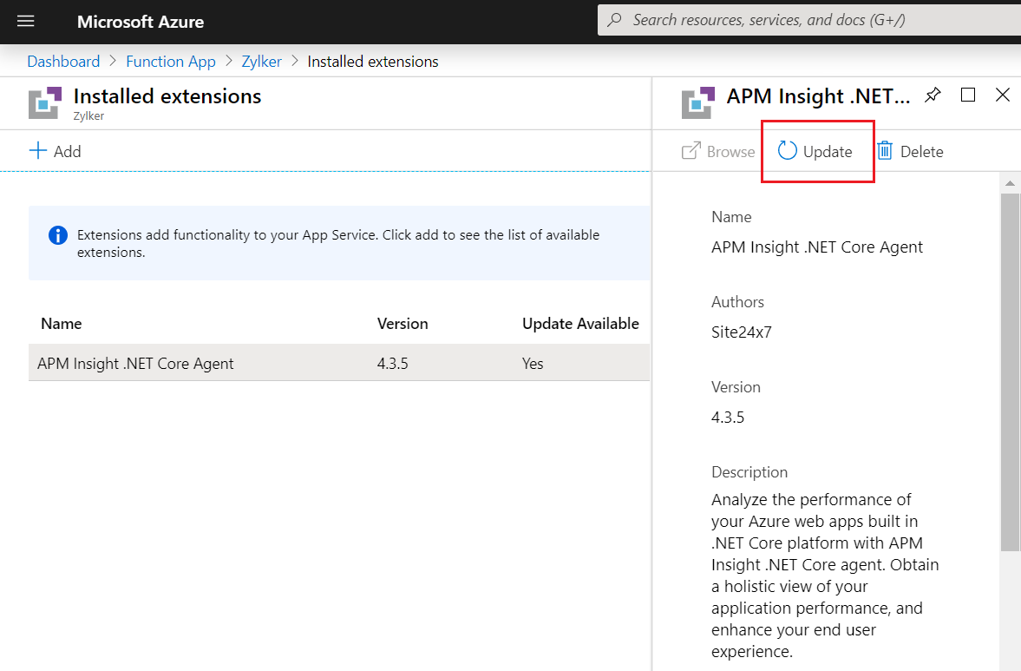Click the plus Add extension button

tap(56, 151)
